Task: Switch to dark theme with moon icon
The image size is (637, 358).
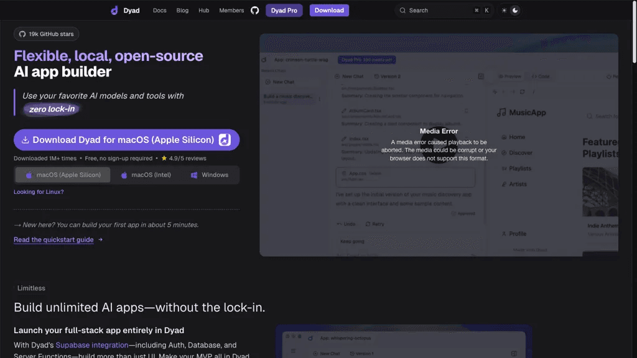Action: tap(515, 10)
